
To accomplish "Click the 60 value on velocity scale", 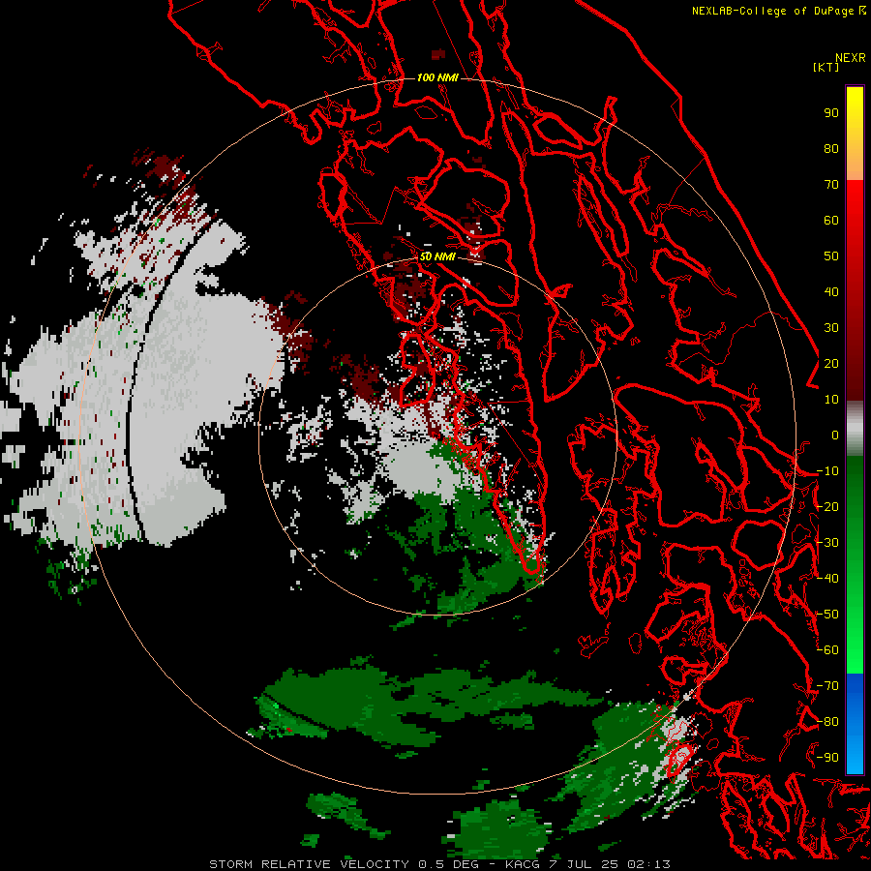I will pos(831,220).
